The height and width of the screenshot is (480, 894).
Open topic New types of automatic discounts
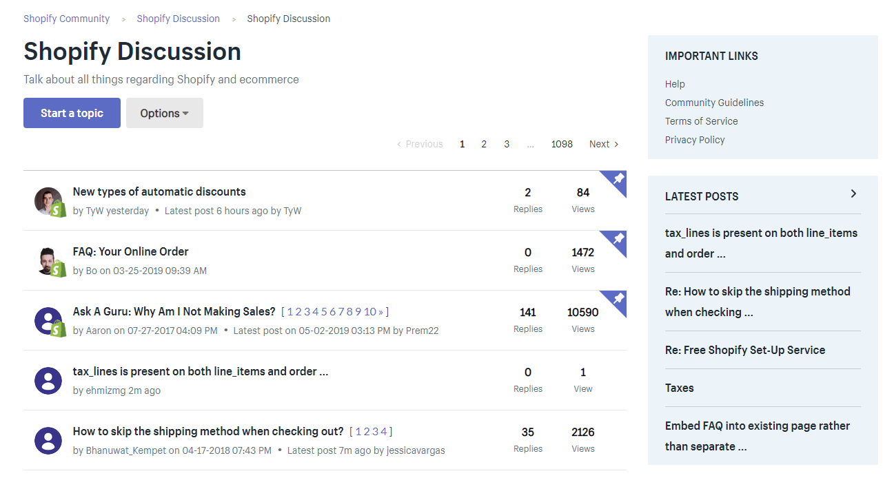tap(159, 191)
